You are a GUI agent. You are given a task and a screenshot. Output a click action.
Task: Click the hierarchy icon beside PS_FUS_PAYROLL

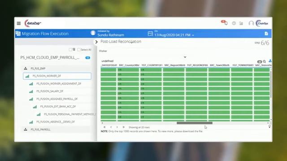tap(26, 129)
